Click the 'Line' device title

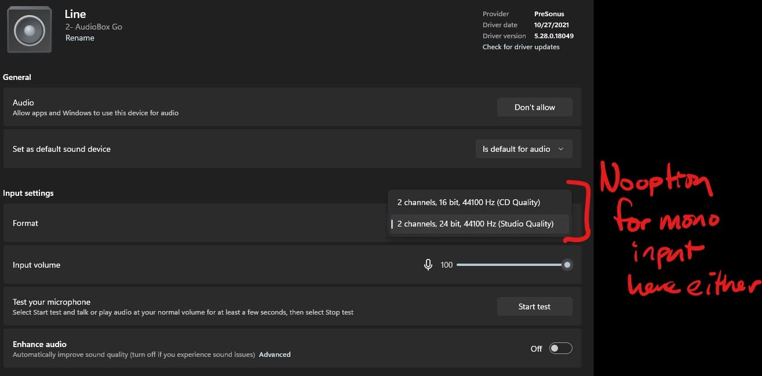pos(75,14)
